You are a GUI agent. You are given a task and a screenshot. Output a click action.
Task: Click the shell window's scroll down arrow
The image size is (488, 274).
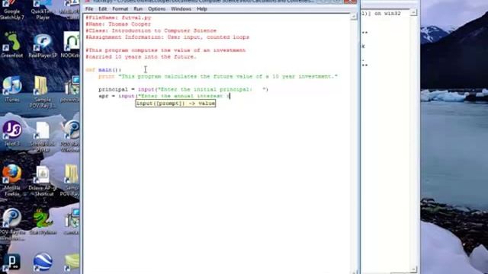coord(413,269)
